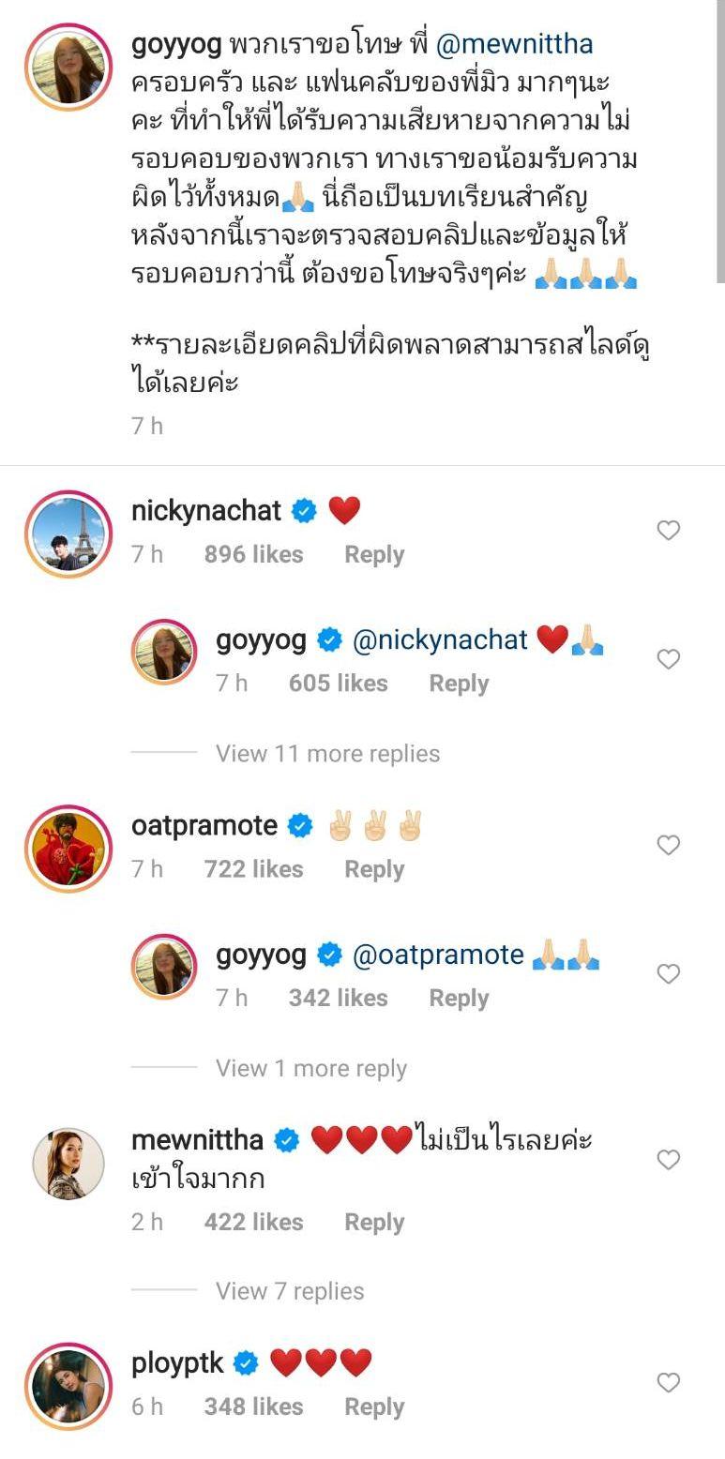Screen dimensions: 725x1459
Task: Reply to ployptk's comment
Action: 374,1407
